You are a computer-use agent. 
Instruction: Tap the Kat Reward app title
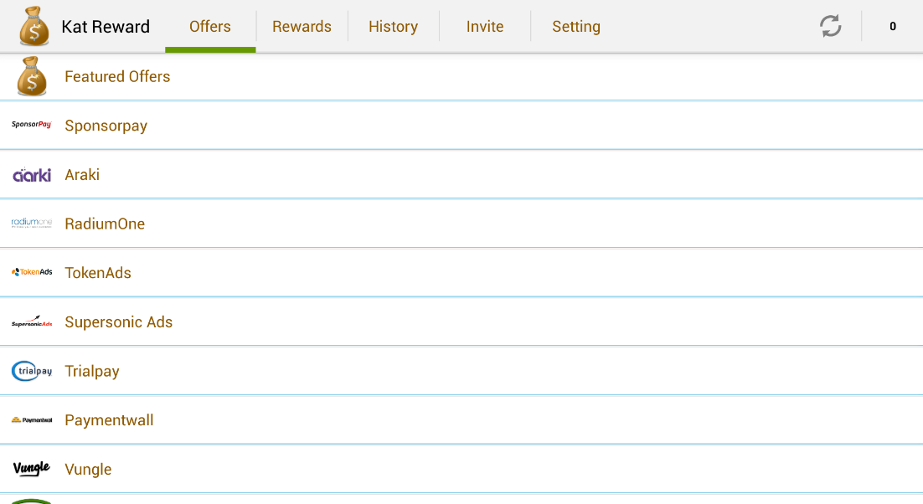click(106, 27)
